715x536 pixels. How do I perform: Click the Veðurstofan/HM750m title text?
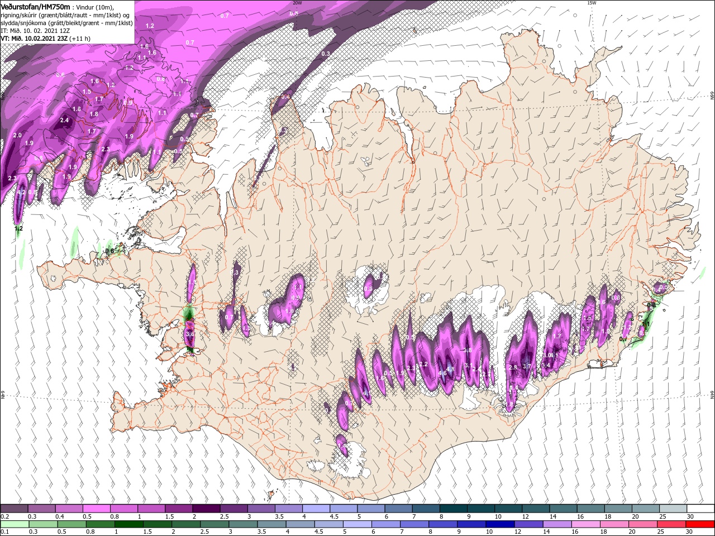(x=35, y=6)
